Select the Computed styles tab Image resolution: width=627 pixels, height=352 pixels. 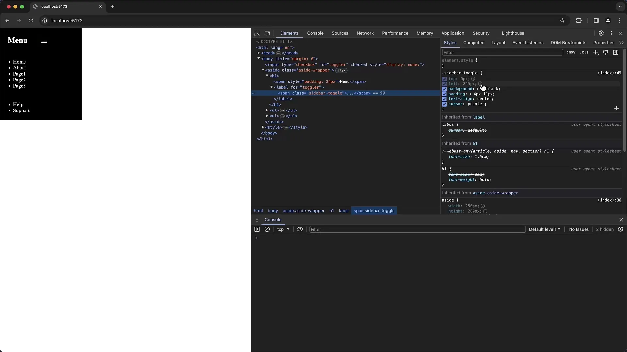tap(474, 42)
